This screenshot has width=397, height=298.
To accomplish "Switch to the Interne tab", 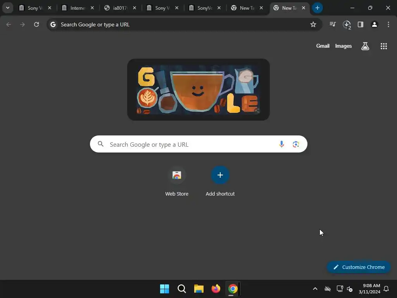I will (x=78, y=8).
